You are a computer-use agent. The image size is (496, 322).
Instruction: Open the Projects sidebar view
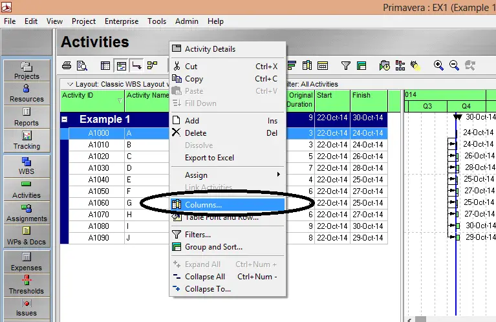[27, 70]
